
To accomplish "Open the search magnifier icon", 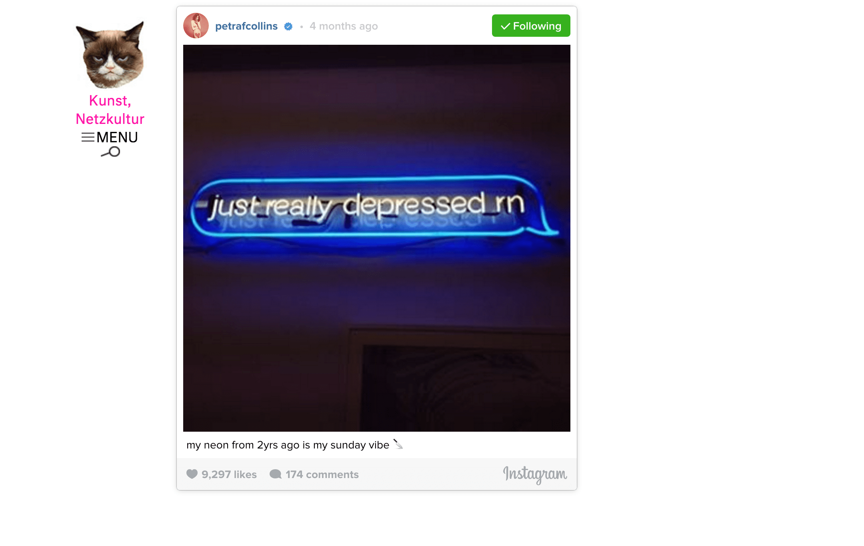I will 110,152.
